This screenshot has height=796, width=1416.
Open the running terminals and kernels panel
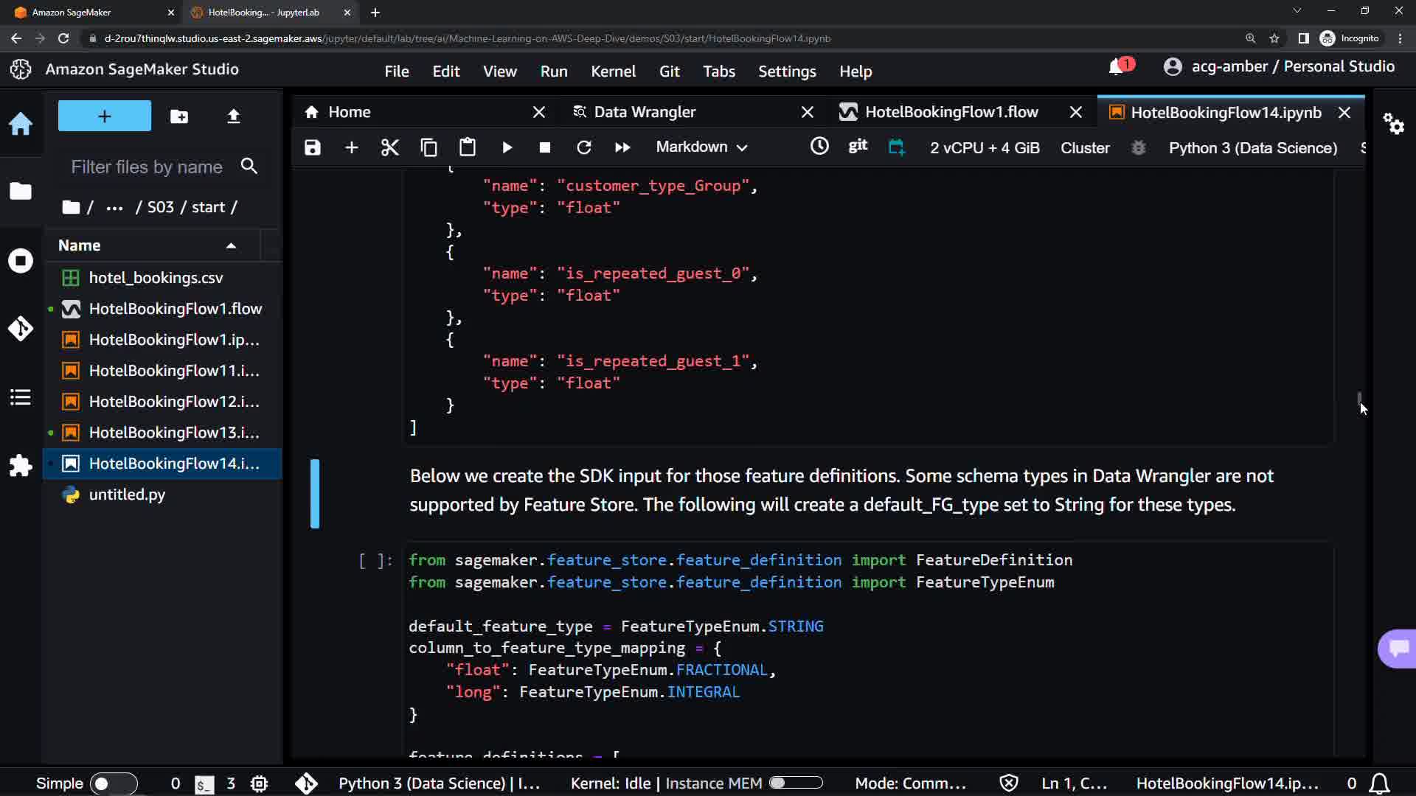pos(21,260)
